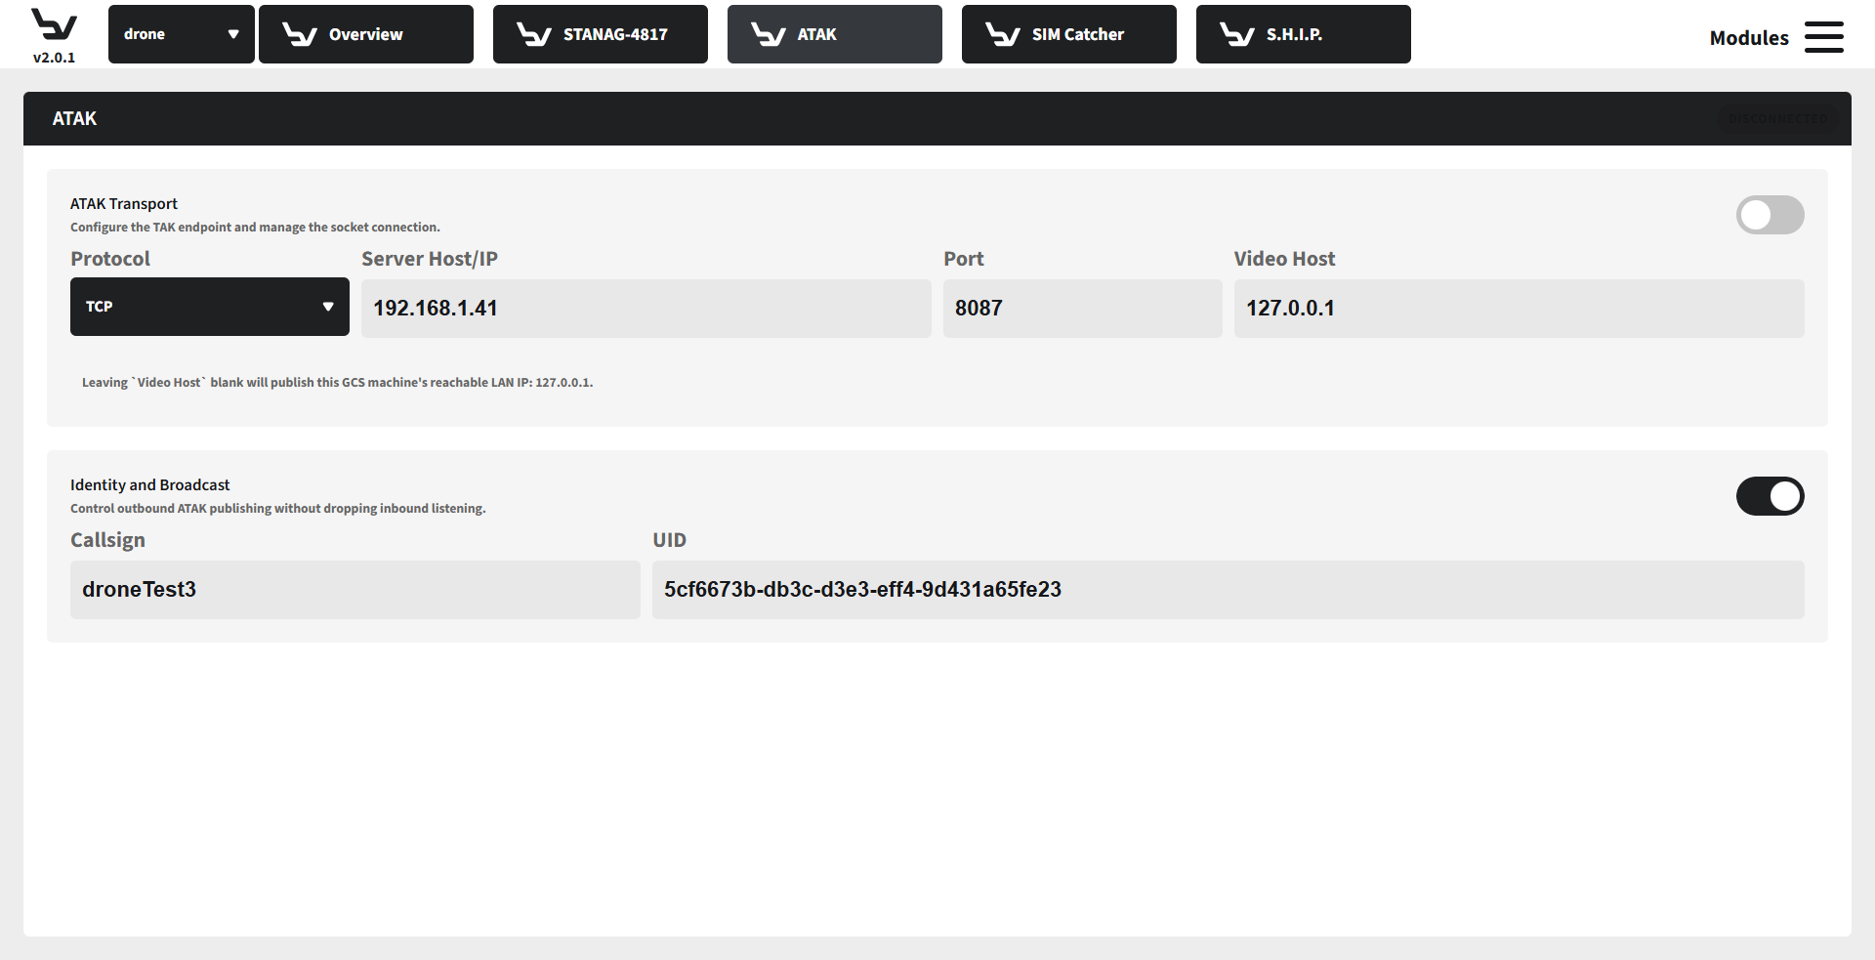Image resolution: width=1875 pixels, height=960 pixels.
Task: Click the Port input field
Action: pos(1081,309)
